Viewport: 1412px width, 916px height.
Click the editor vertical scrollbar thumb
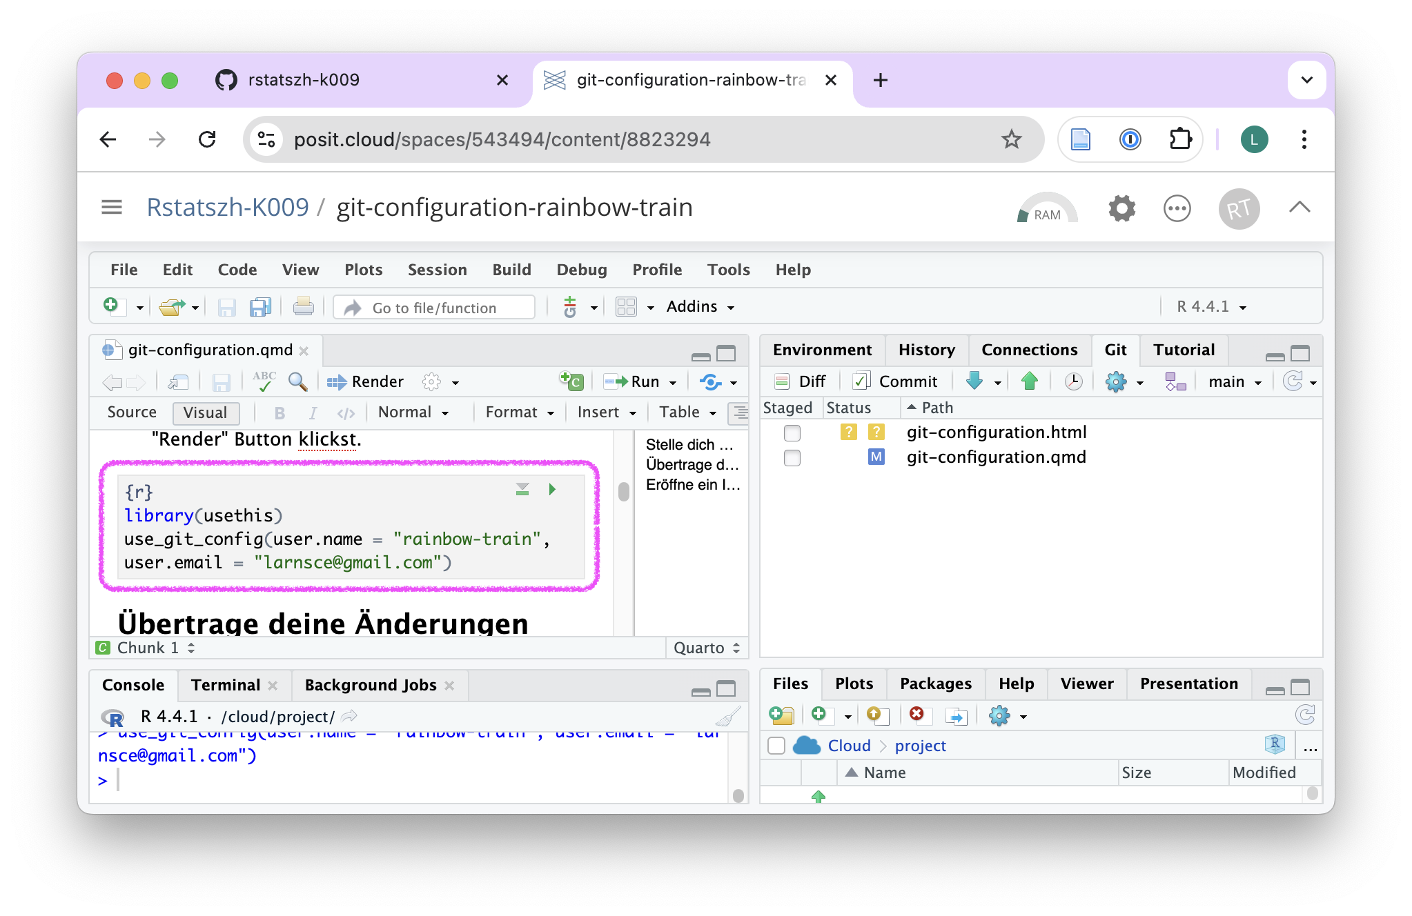click(x=624, y=491)
